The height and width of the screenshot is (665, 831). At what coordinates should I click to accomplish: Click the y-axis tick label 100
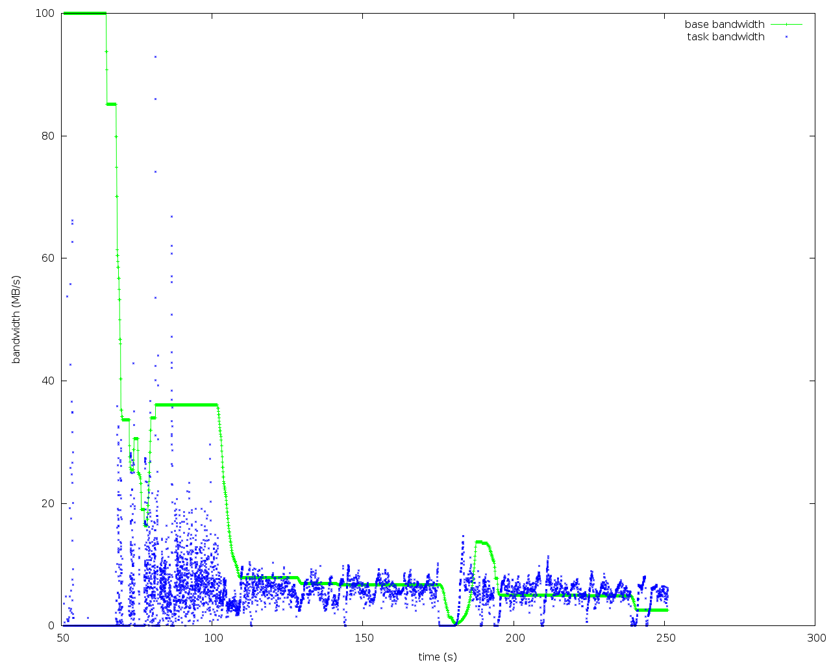(44, 13)
